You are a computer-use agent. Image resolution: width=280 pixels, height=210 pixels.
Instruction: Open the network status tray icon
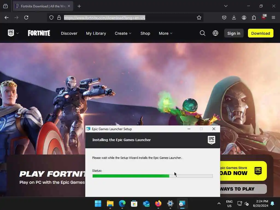point(240,203)
